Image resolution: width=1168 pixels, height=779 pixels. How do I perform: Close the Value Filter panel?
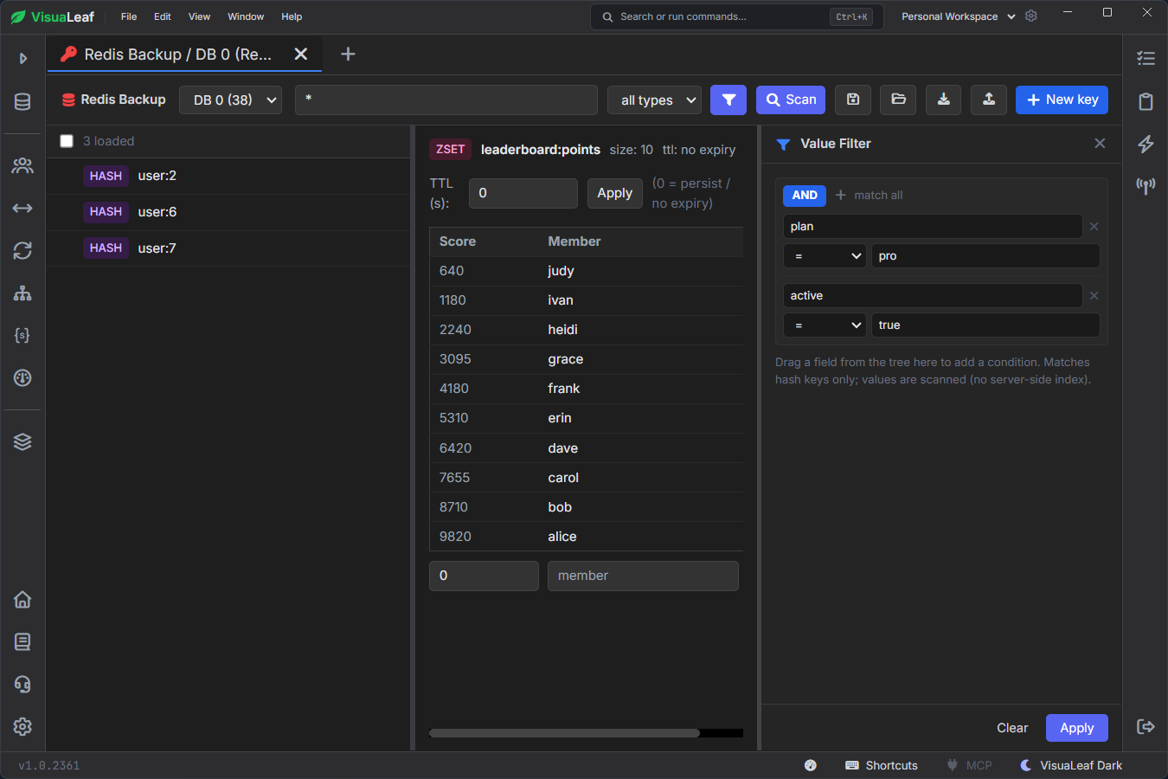point(1100,144)
